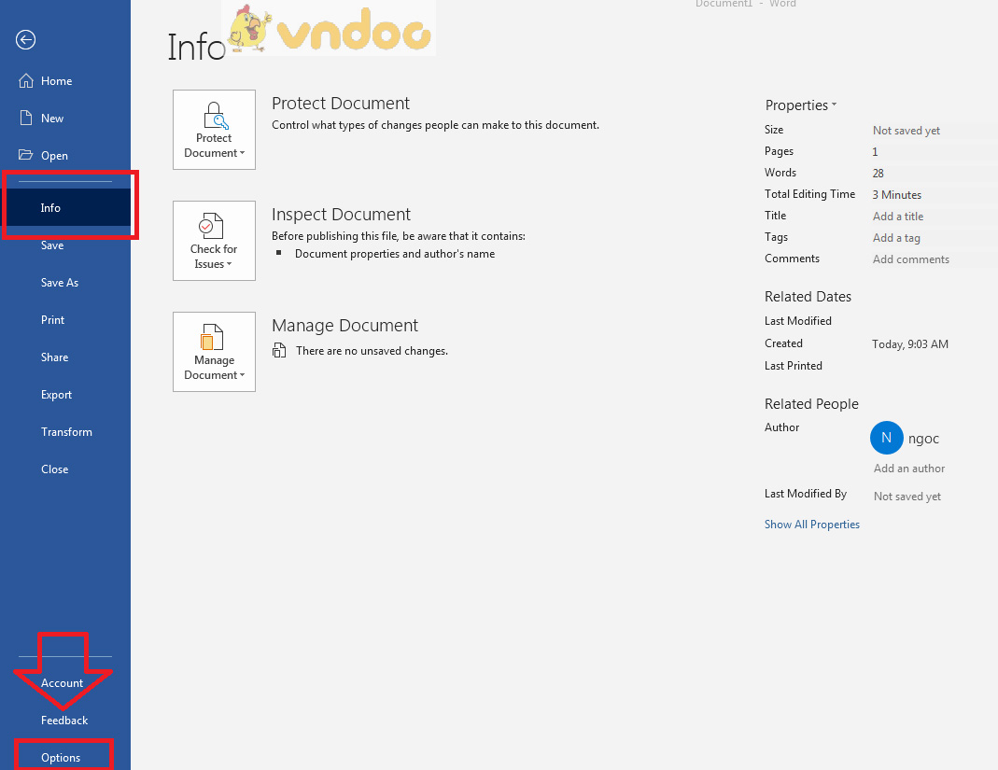This screenshot has height=770, width=998.
Task: Expand the Properties dropdown header
Action: point(801,105)
